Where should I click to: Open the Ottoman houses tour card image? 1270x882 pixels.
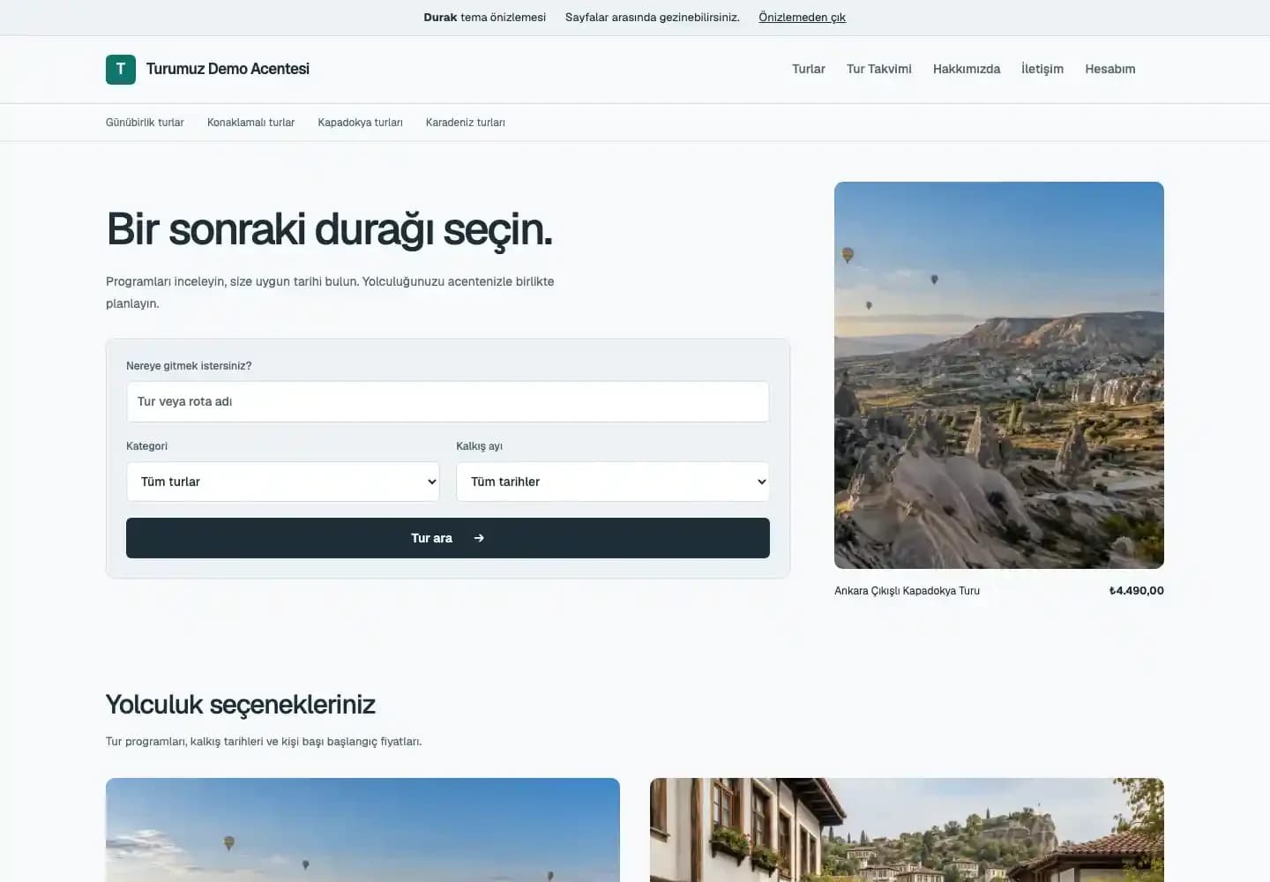(x=907, y=830)
